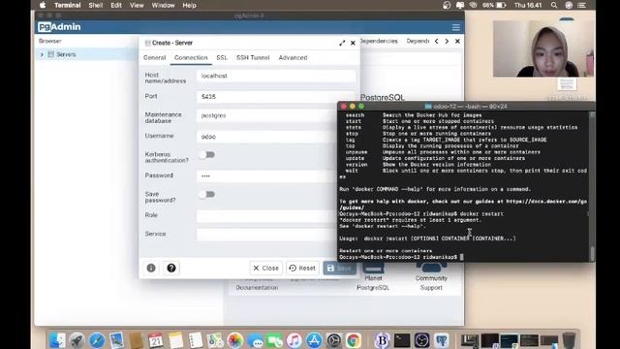Open the pgAdmin hamburger menu icon
Viewport: 620px width, 349px height.
coord(456,27)
